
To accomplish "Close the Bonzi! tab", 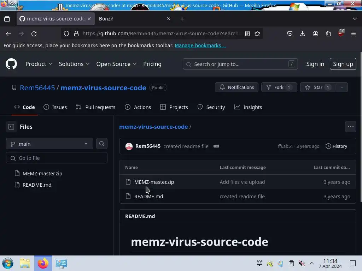I will [x=169, y=19].
